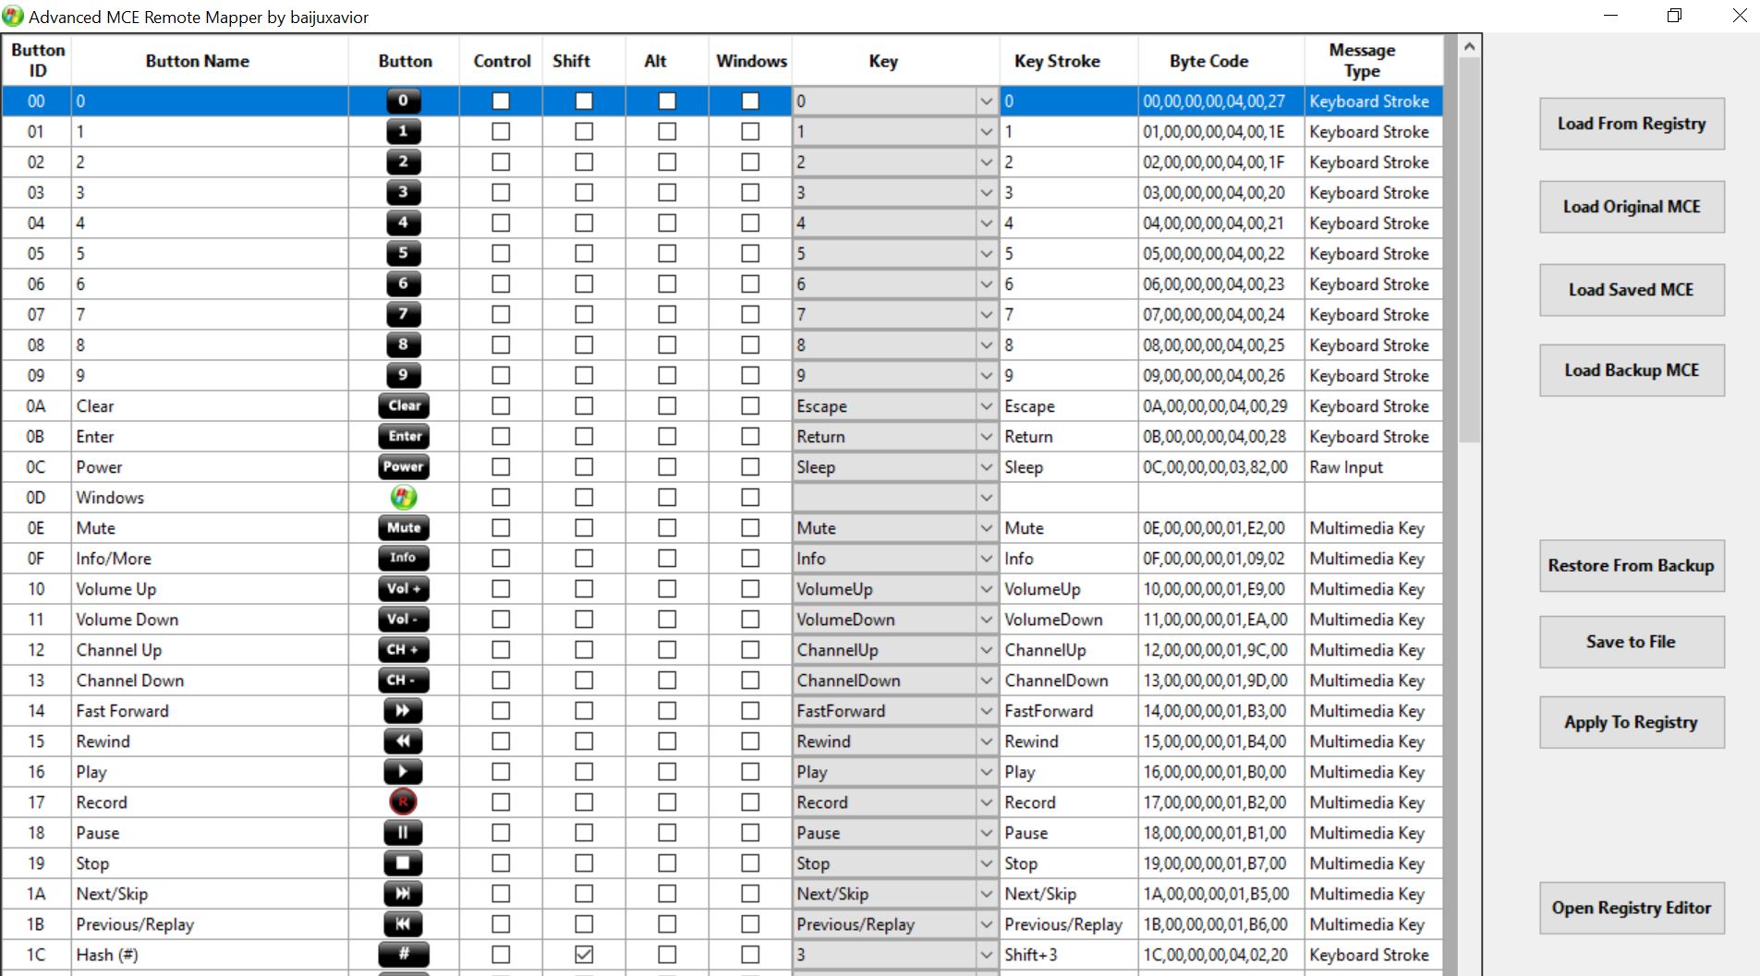Screen dimensions: 1760x976
Task: Open the Key dropdown showing Escape
Action: pos(986,406)
